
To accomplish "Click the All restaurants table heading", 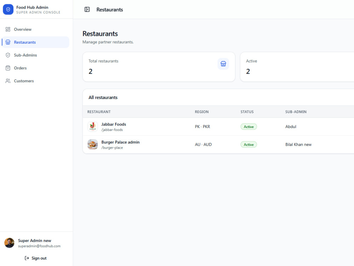I will coord(103,98).
